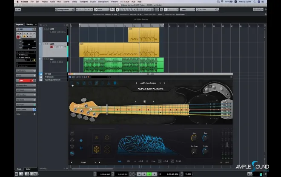The height and width of the screenshot is (177, 281).
Task: Select the green Acc audio clip
Action: pyautogui.click(x=123, y=65)
